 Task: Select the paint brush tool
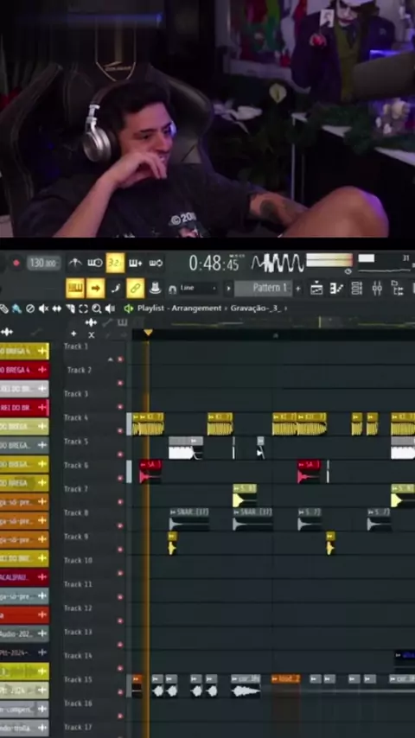pyautogui.click(x=16, y=309)
